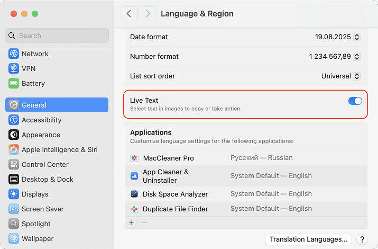Click the VPN icon in sidebar
This screenshot has height=249, width=378.
click(14, 68)
